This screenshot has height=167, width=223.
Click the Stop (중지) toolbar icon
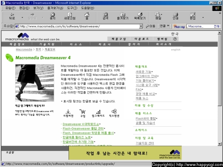click(x=53, y=16)
